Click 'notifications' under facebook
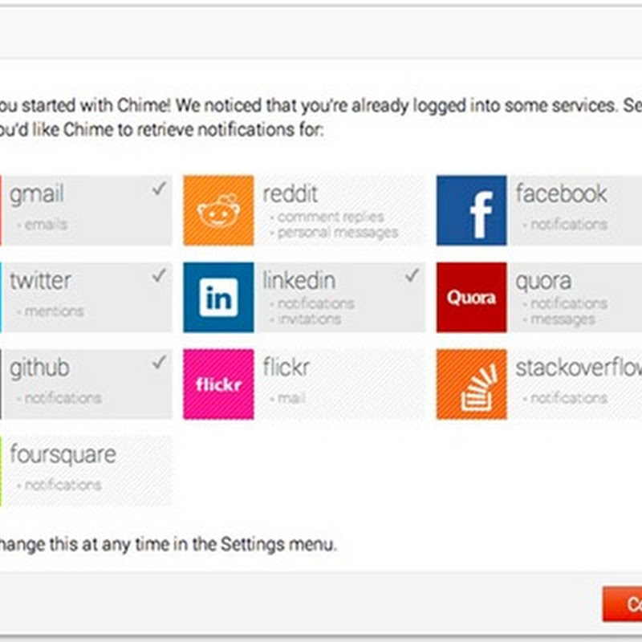The image size is (642, 642). coord(569,225)
